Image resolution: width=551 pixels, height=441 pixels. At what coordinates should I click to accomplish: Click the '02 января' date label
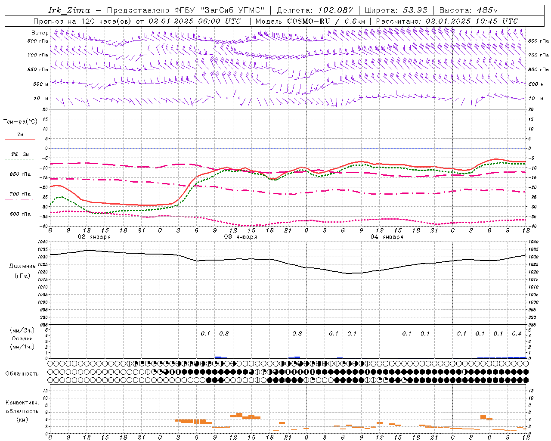tap(94, 237)
